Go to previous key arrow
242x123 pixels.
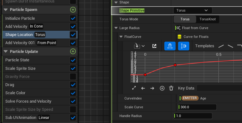143,88
